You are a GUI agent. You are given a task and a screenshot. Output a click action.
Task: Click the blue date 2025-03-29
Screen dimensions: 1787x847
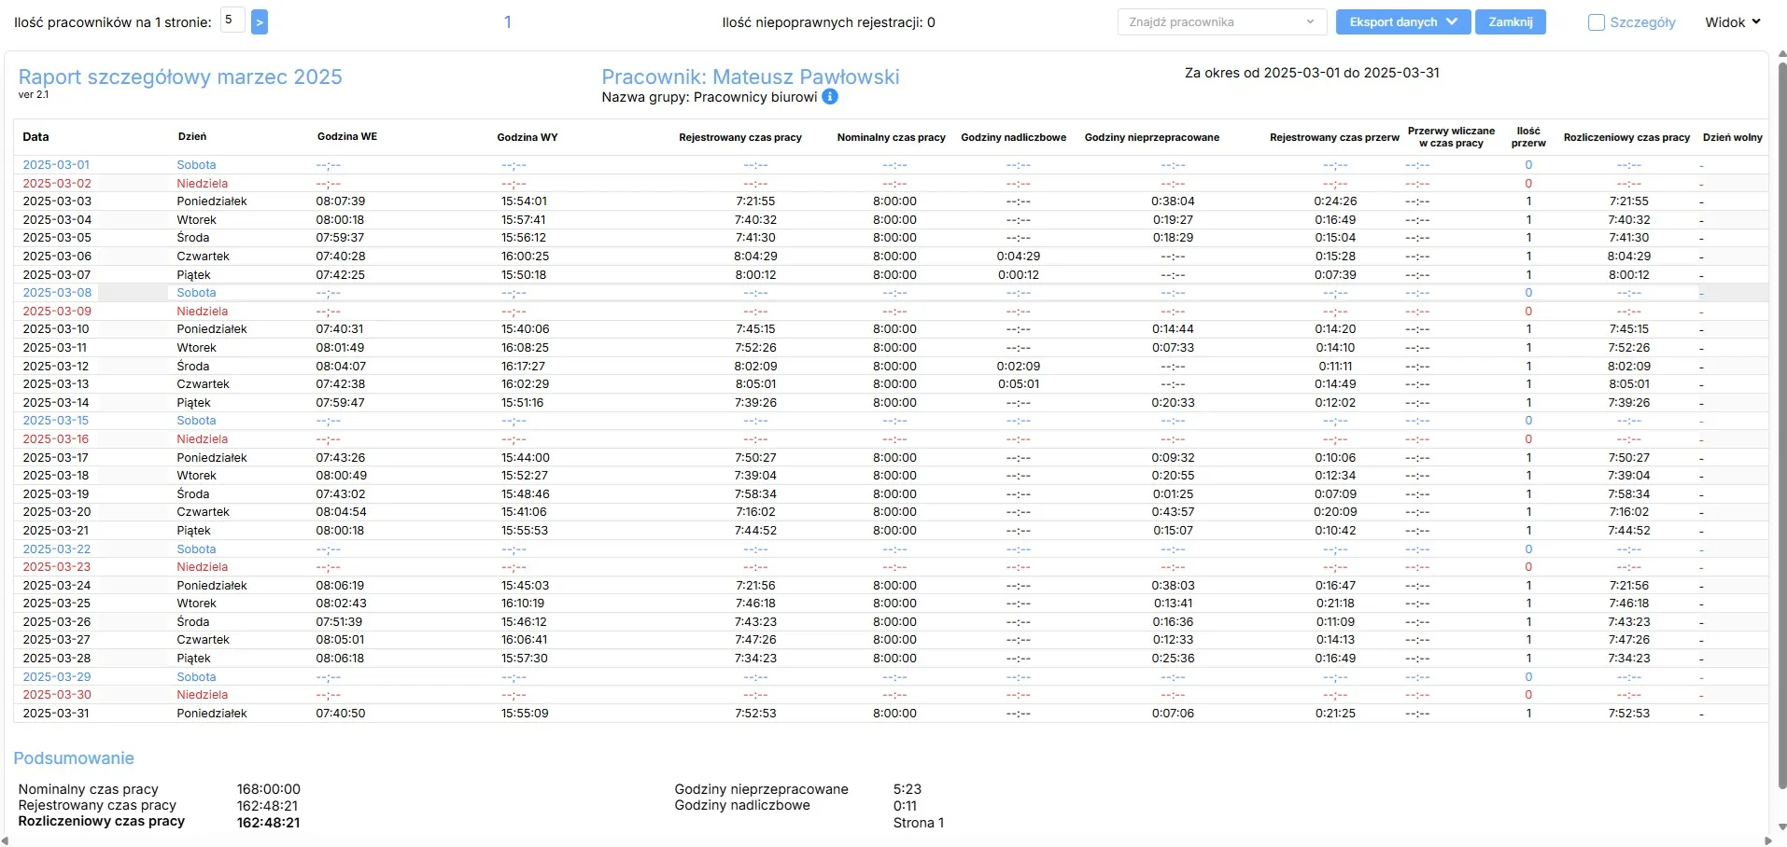click(x=57, y=677)
